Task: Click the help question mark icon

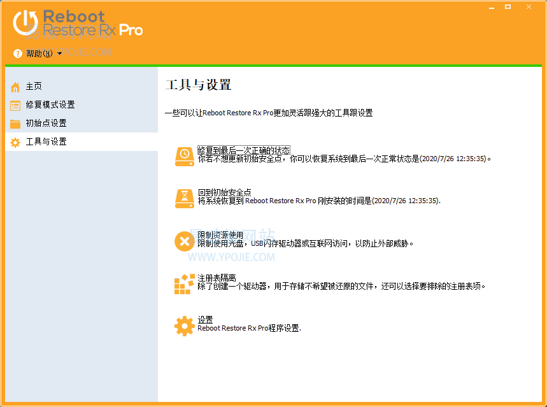Action: click(17, 54)
